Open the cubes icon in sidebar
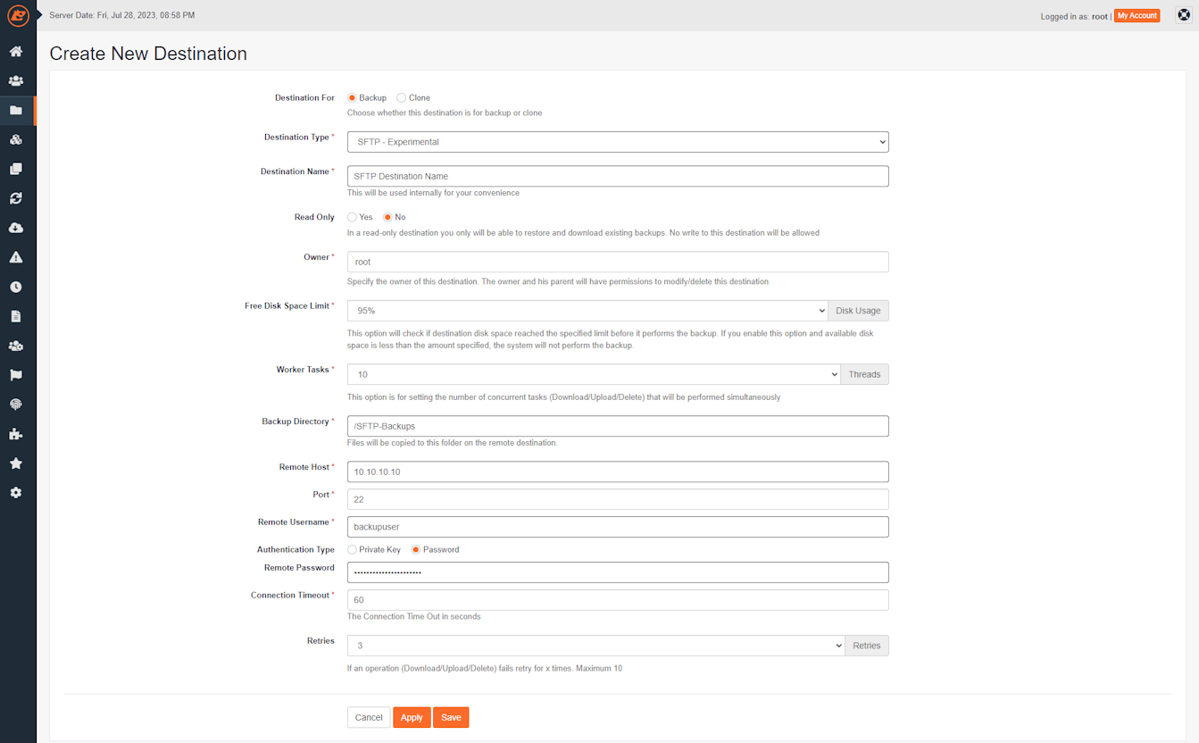Screen dimensions: 1199x743 tap(16, 139)
